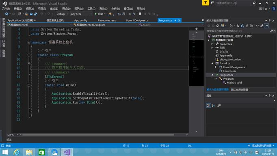Open the menu bar item with (T) shortcut
Viewport: 277px width, 156px height.
click(91, 9)
